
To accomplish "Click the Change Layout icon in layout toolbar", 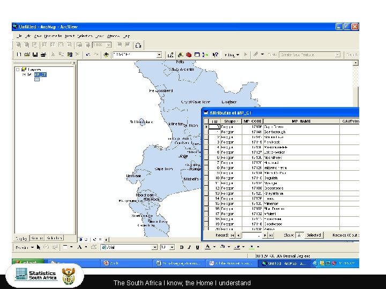I will (x=138, y=45).
